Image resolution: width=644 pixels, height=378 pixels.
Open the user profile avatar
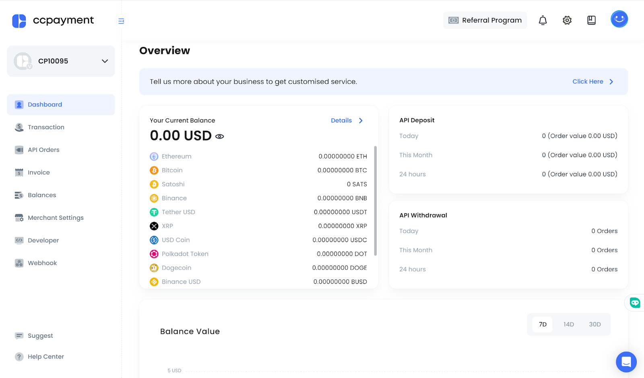point(619,19)
